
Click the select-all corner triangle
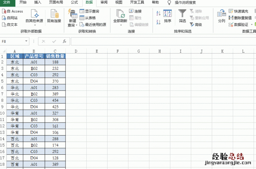point(3,51)
